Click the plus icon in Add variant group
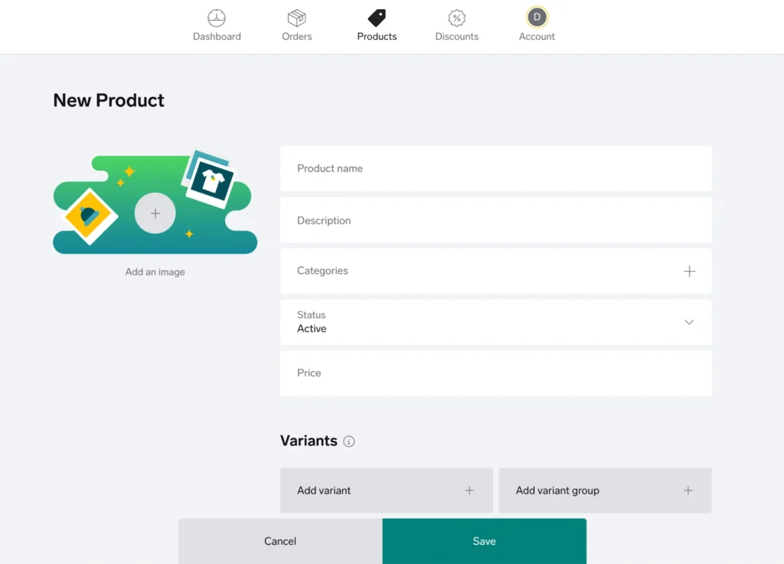Image resolution: width=784 pixels, height=564 pixels. point(688,491)
